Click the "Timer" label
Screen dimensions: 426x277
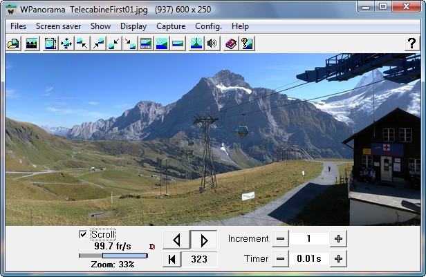point(256,258)
